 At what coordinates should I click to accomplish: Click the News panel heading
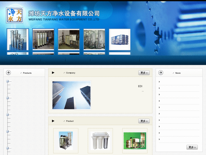[x=178, y=73]
